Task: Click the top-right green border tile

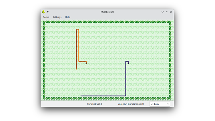Action: click(x=170, y=22)
